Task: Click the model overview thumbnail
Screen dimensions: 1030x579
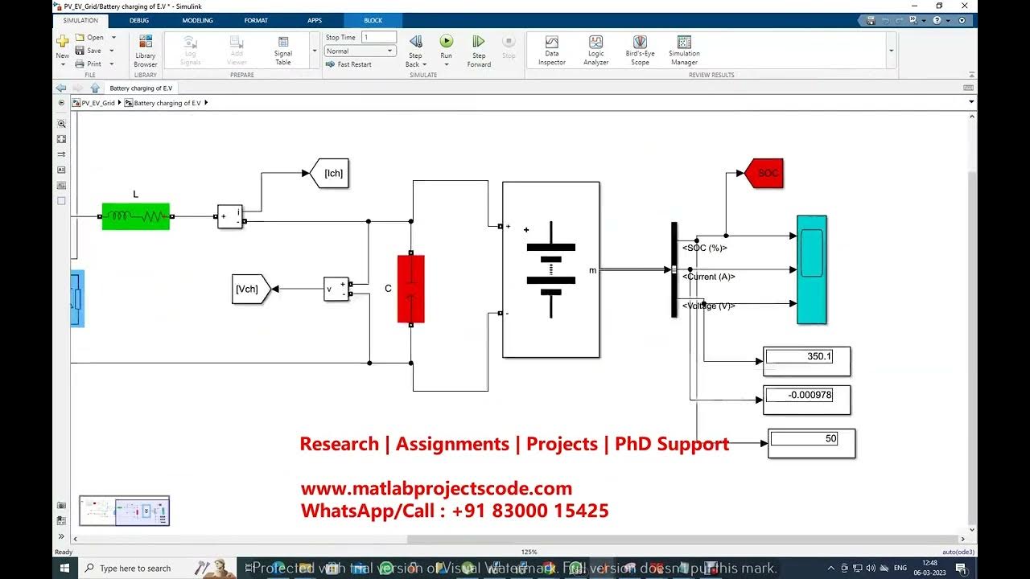Action: [x=125, y=511]
